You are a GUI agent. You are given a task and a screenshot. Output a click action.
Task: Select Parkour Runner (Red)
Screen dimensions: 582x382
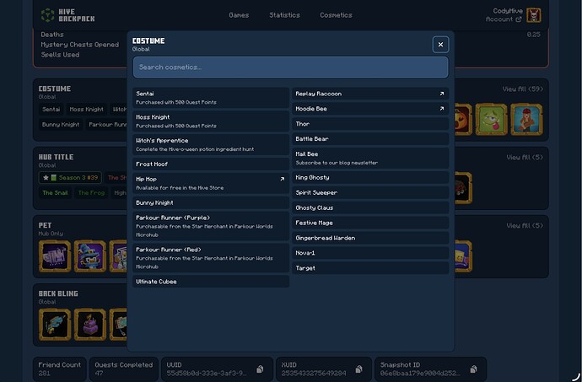click(211, 258)
